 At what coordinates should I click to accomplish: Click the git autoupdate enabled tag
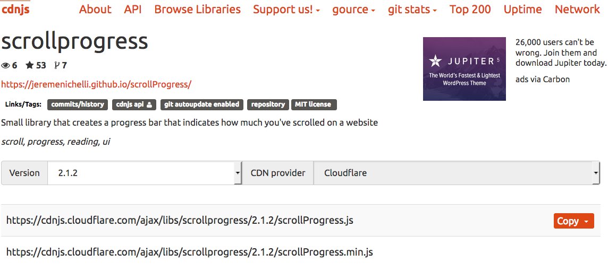(x=202, y=104)
